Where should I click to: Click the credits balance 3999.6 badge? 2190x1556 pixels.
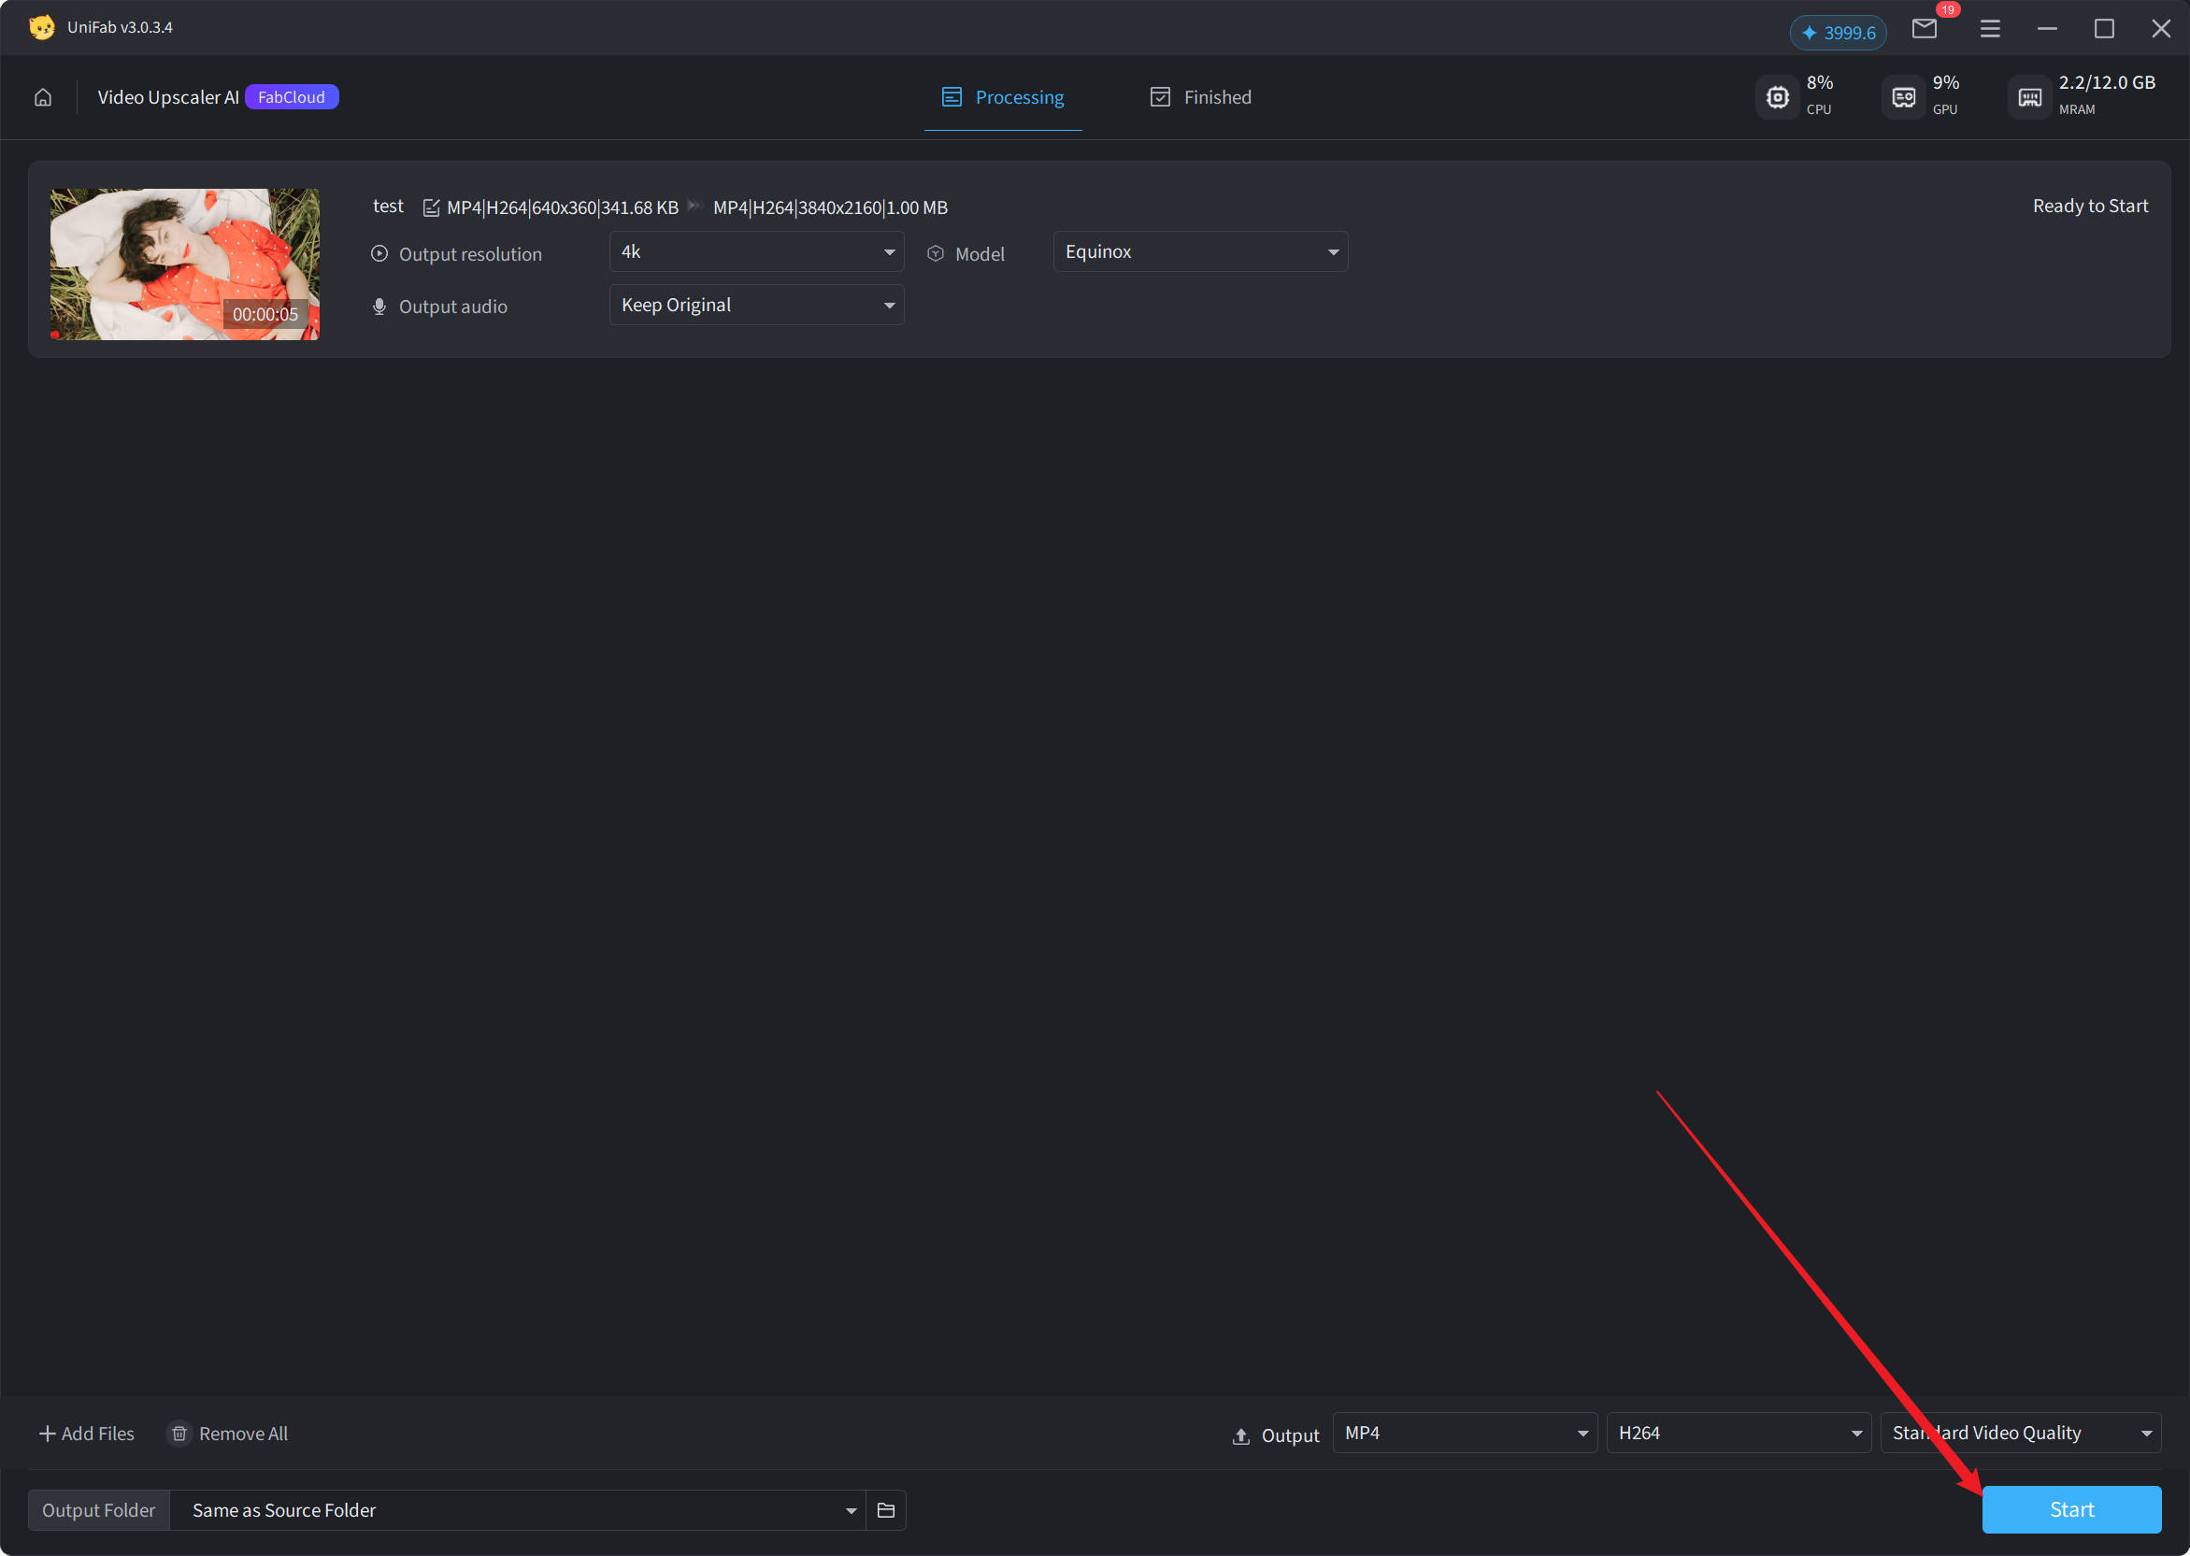1838,33
